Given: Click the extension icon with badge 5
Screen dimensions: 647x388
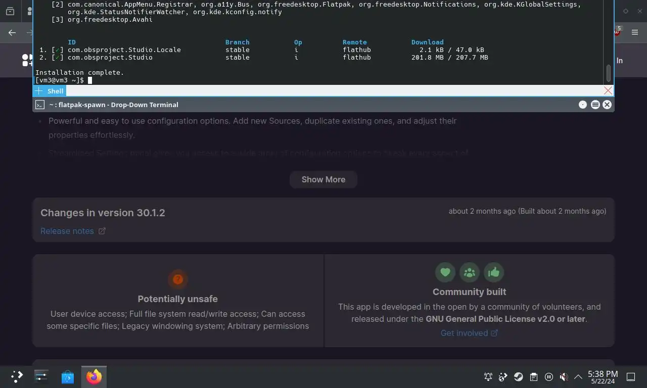Looking at the screenshot, I should tap(617, 31).
